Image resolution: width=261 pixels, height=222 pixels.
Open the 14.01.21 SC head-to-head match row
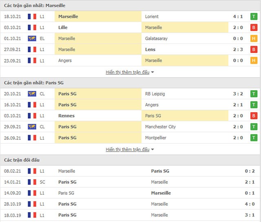(x=130, y=182)
